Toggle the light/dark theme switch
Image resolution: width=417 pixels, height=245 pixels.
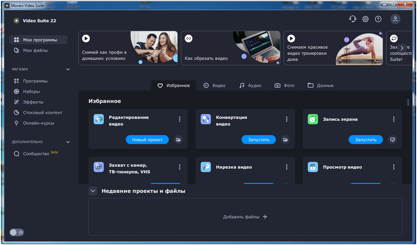(17, 232)
